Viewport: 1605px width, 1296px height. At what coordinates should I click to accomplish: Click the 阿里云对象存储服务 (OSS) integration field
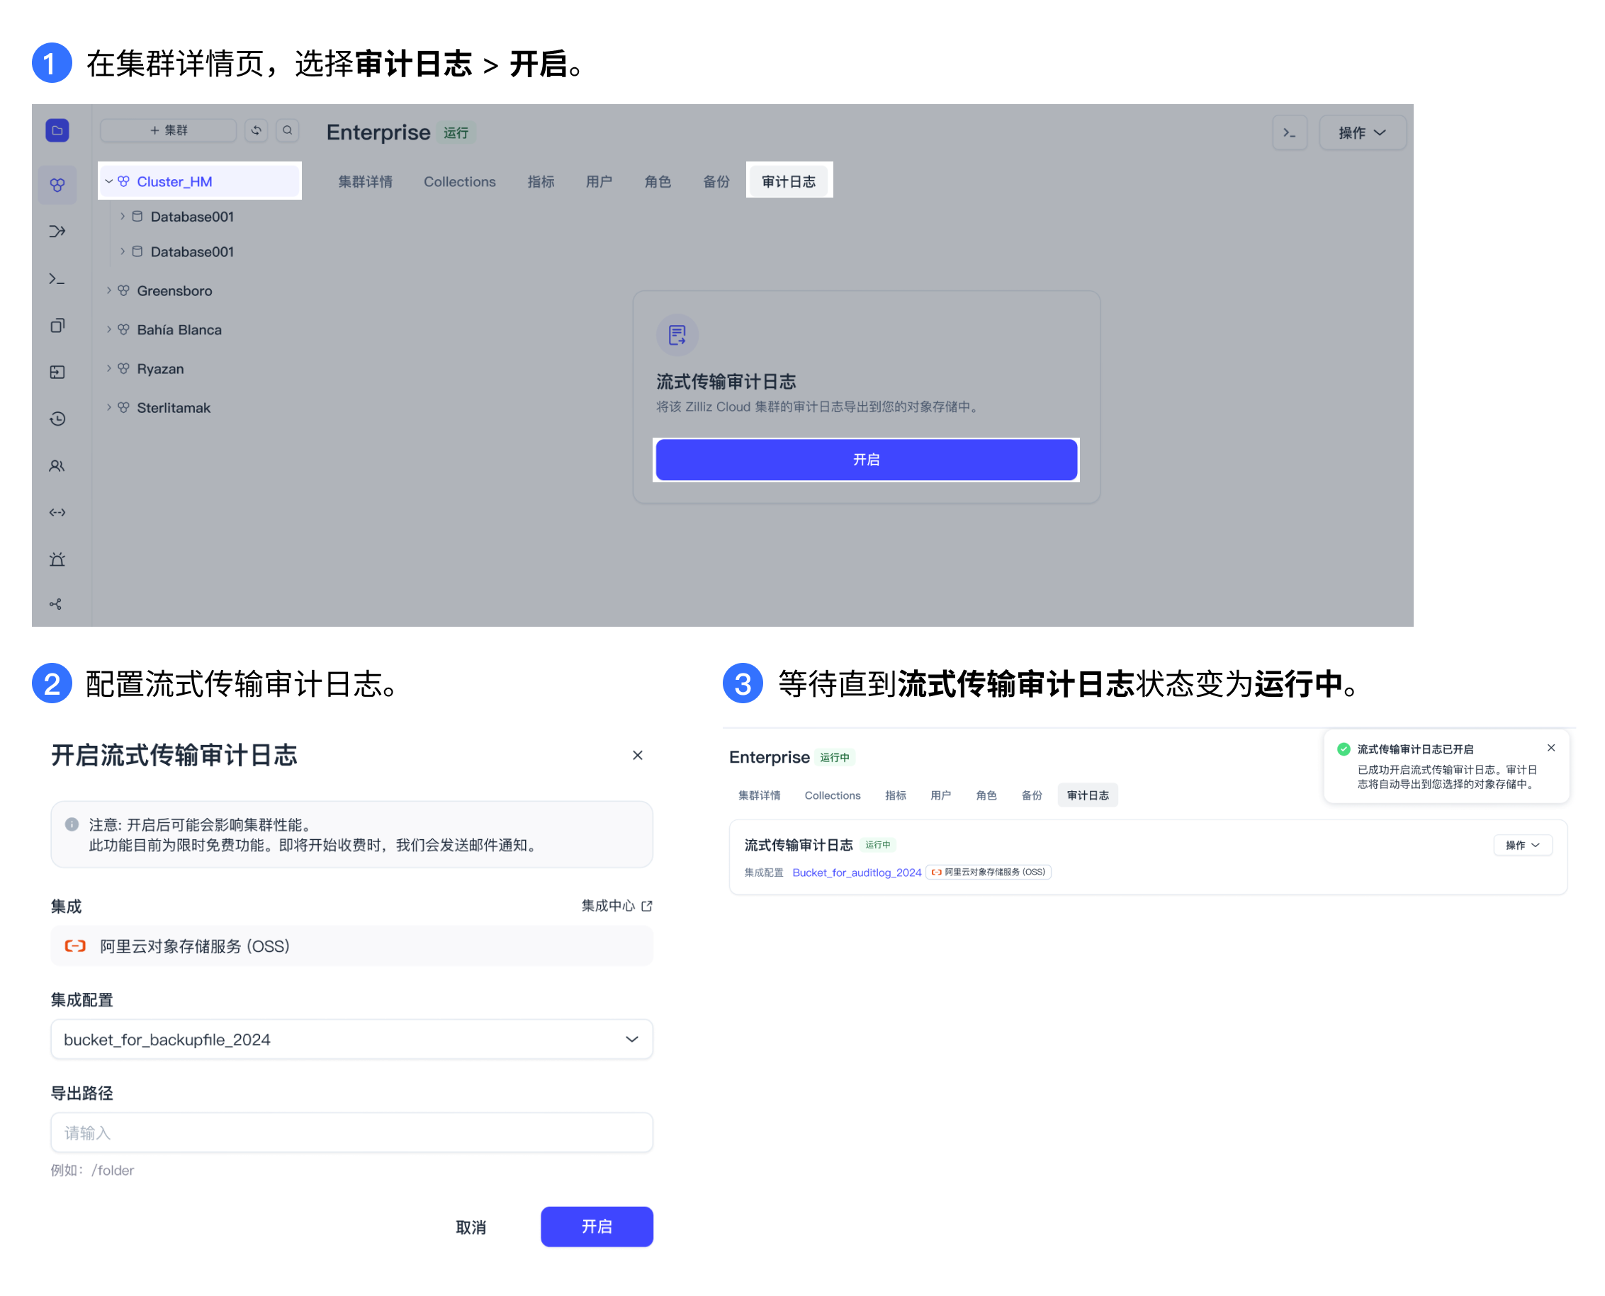click(351, 946)
